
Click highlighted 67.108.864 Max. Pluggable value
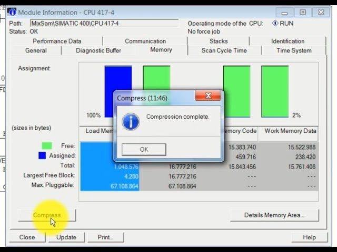124,186
